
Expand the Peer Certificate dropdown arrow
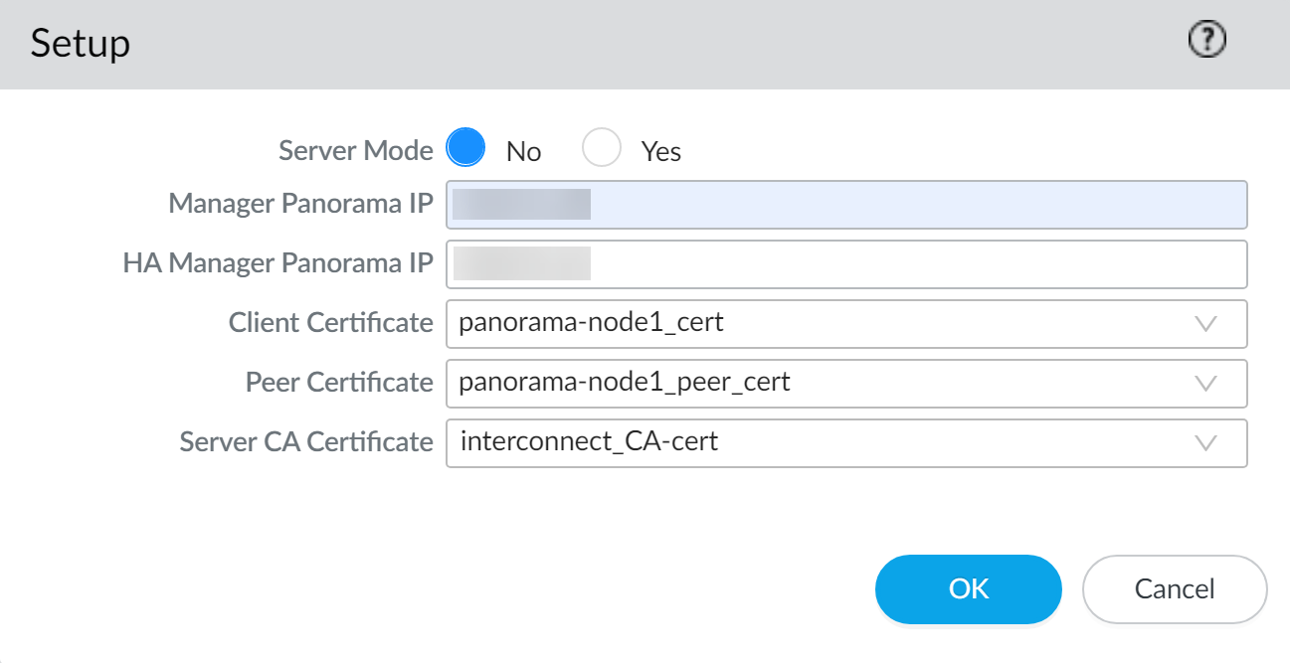[1205, 384]
